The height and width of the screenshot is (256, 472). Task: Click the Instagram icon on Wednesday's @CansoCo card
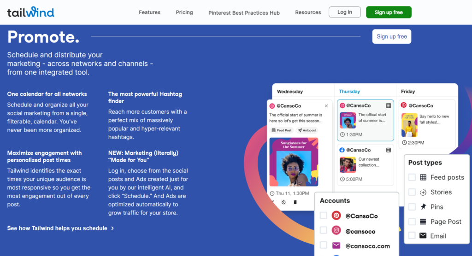click(x=272, y=106)
